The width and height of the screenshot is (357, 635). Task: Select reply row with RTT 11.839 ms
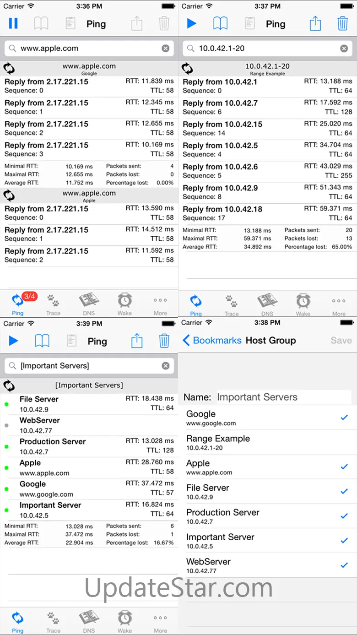[x=89, y=86]
